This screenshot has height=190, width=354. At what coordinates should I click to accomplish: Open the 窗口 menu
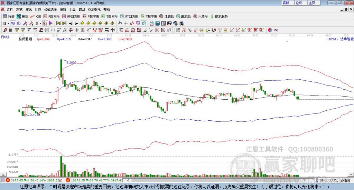click(x=82, y=9)
